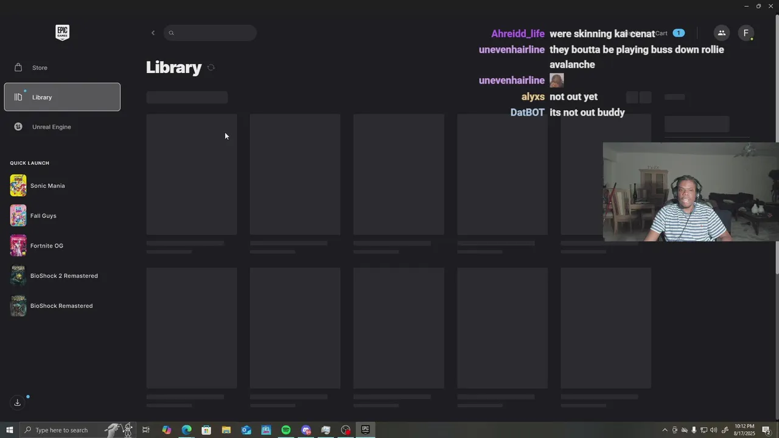779x438 pixels.
Task: Show hidden system tray icons
Action: coord(665,430)
